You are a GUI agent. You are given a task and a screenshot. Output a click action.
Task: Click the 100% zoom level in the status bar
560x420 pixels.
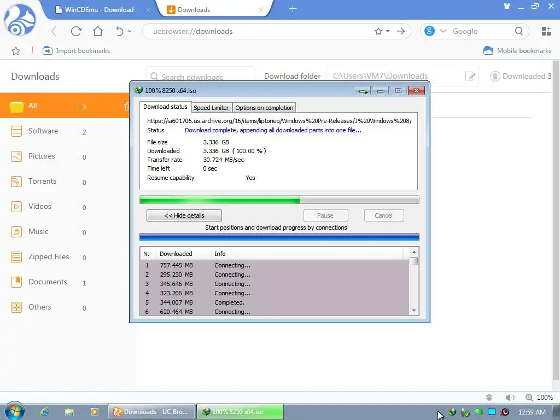[545, 398]
